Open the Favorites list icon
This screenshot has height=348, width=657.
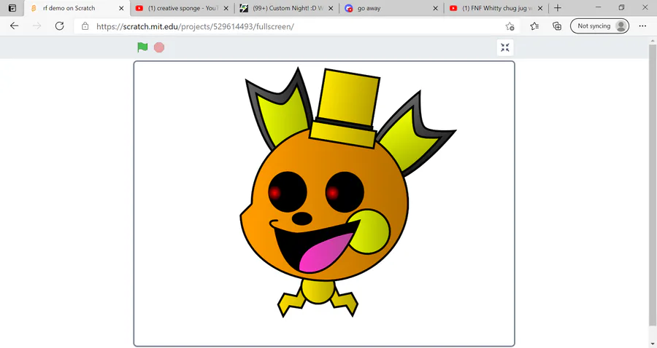534,26
